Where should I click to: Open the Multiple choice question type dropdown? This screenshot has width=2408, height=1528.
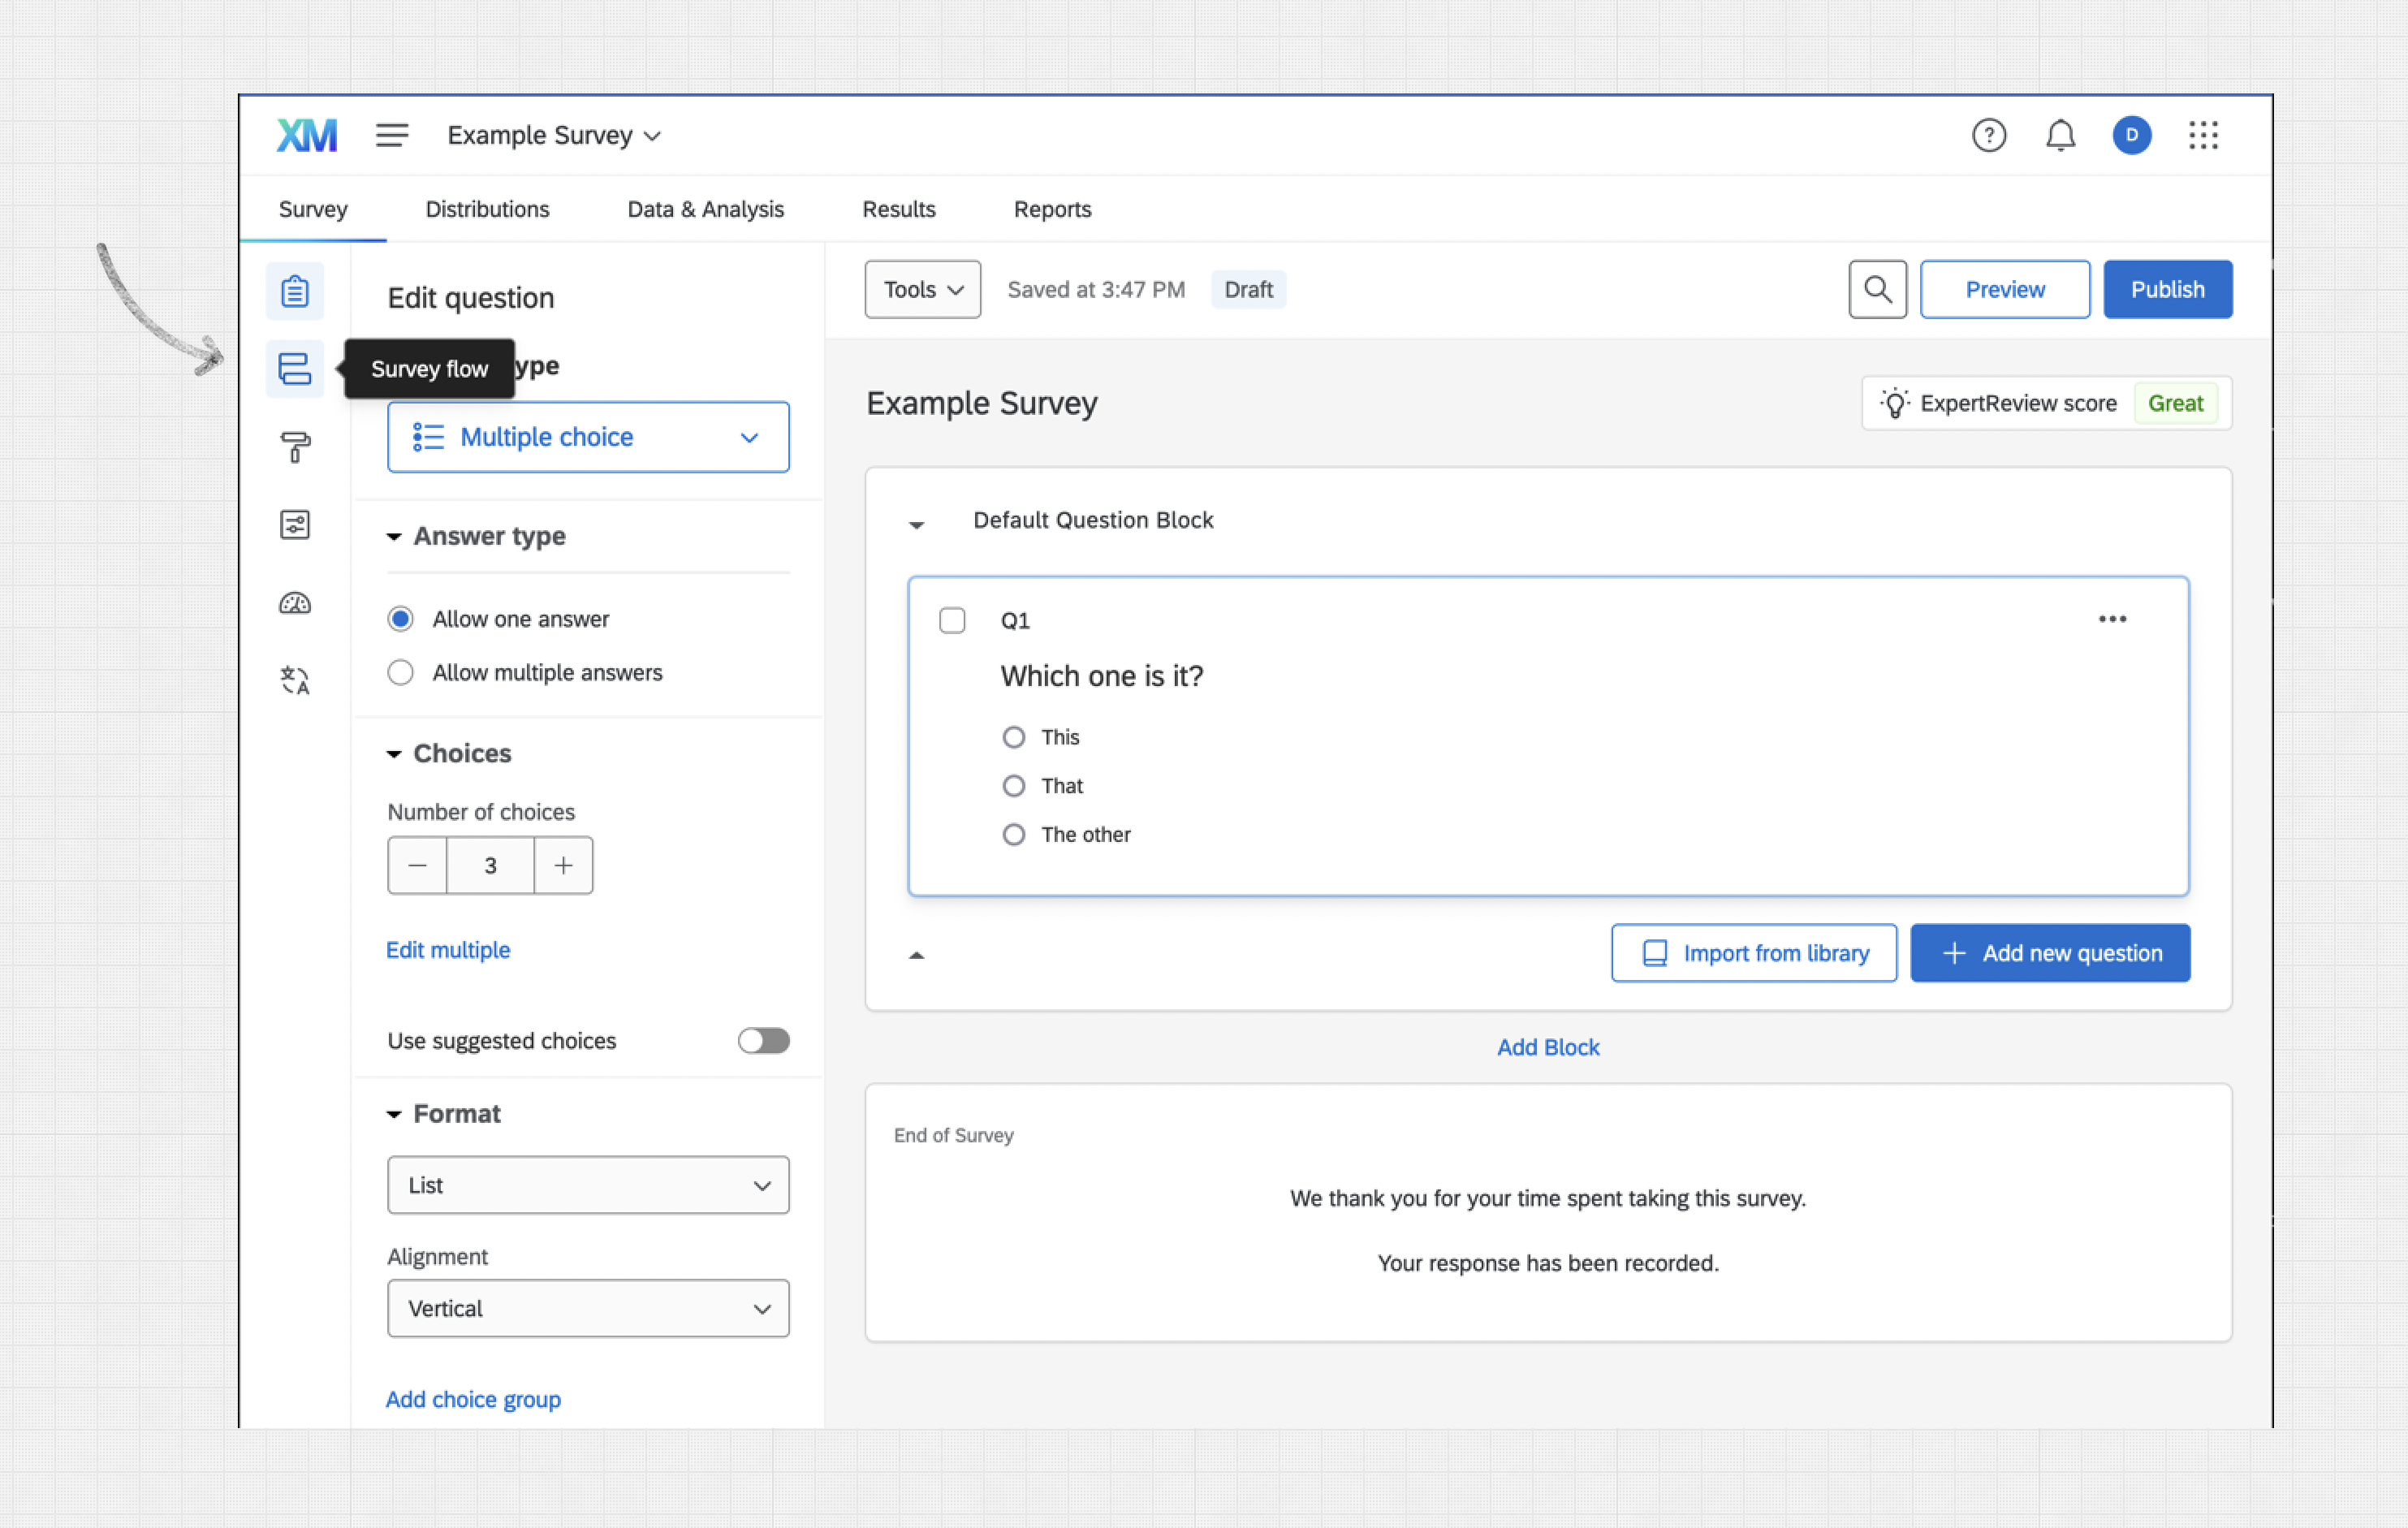click(x=588, y=437)
